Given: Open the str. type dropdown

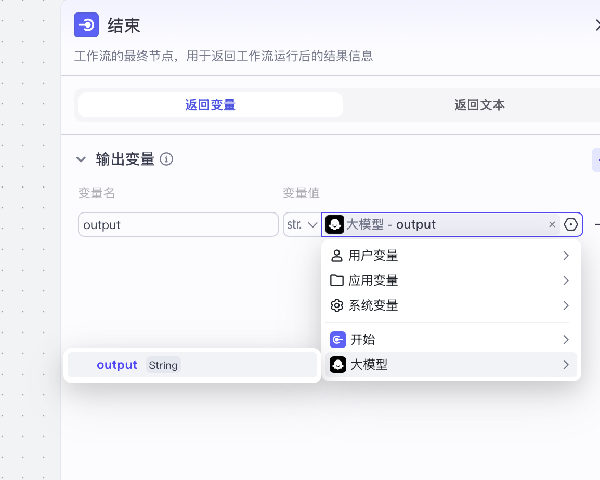Looking at the screenshot, I should coord(302,224).
